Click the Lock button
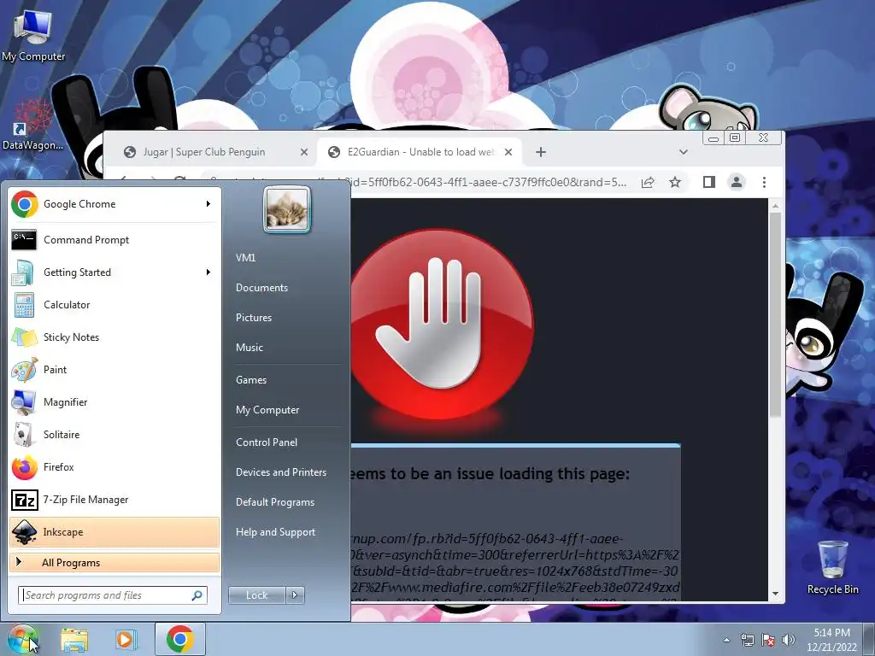Viewport: 875px width, 656px height. 257,595
